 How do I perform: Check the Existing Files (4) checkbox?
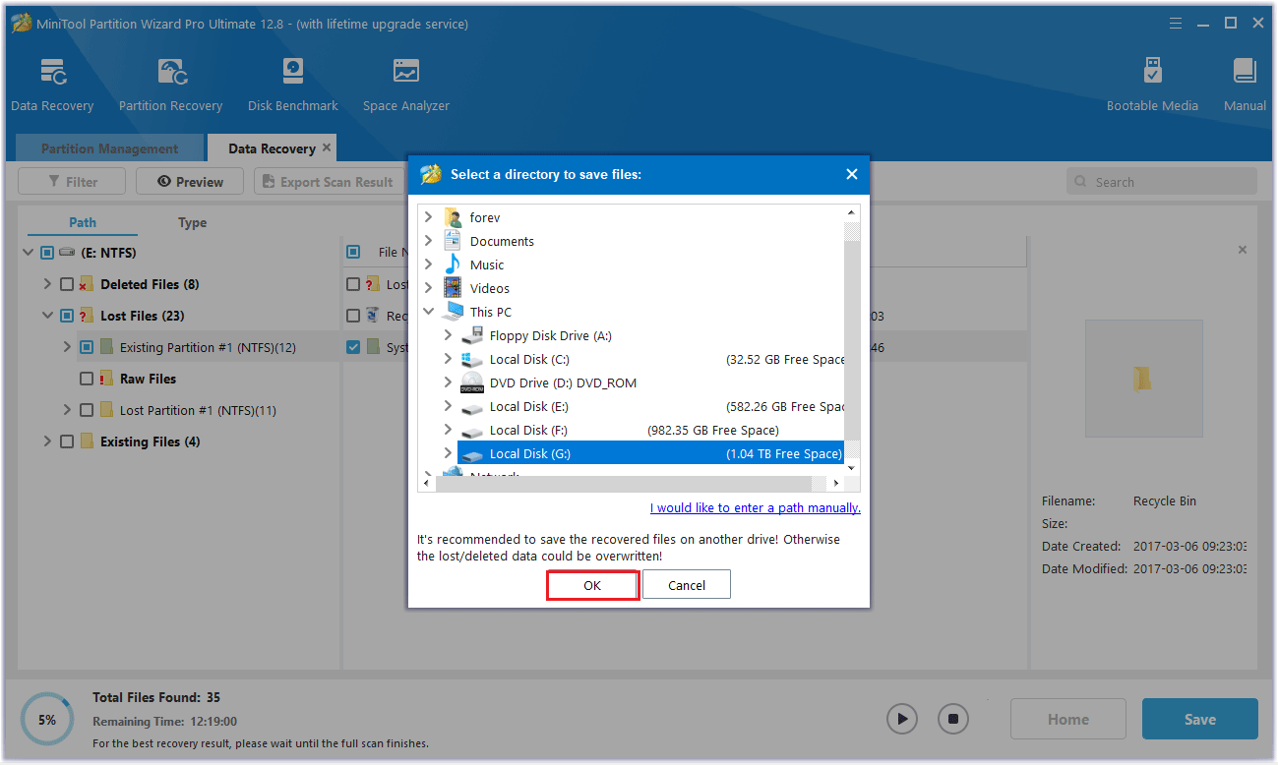[x=67, y=441]
